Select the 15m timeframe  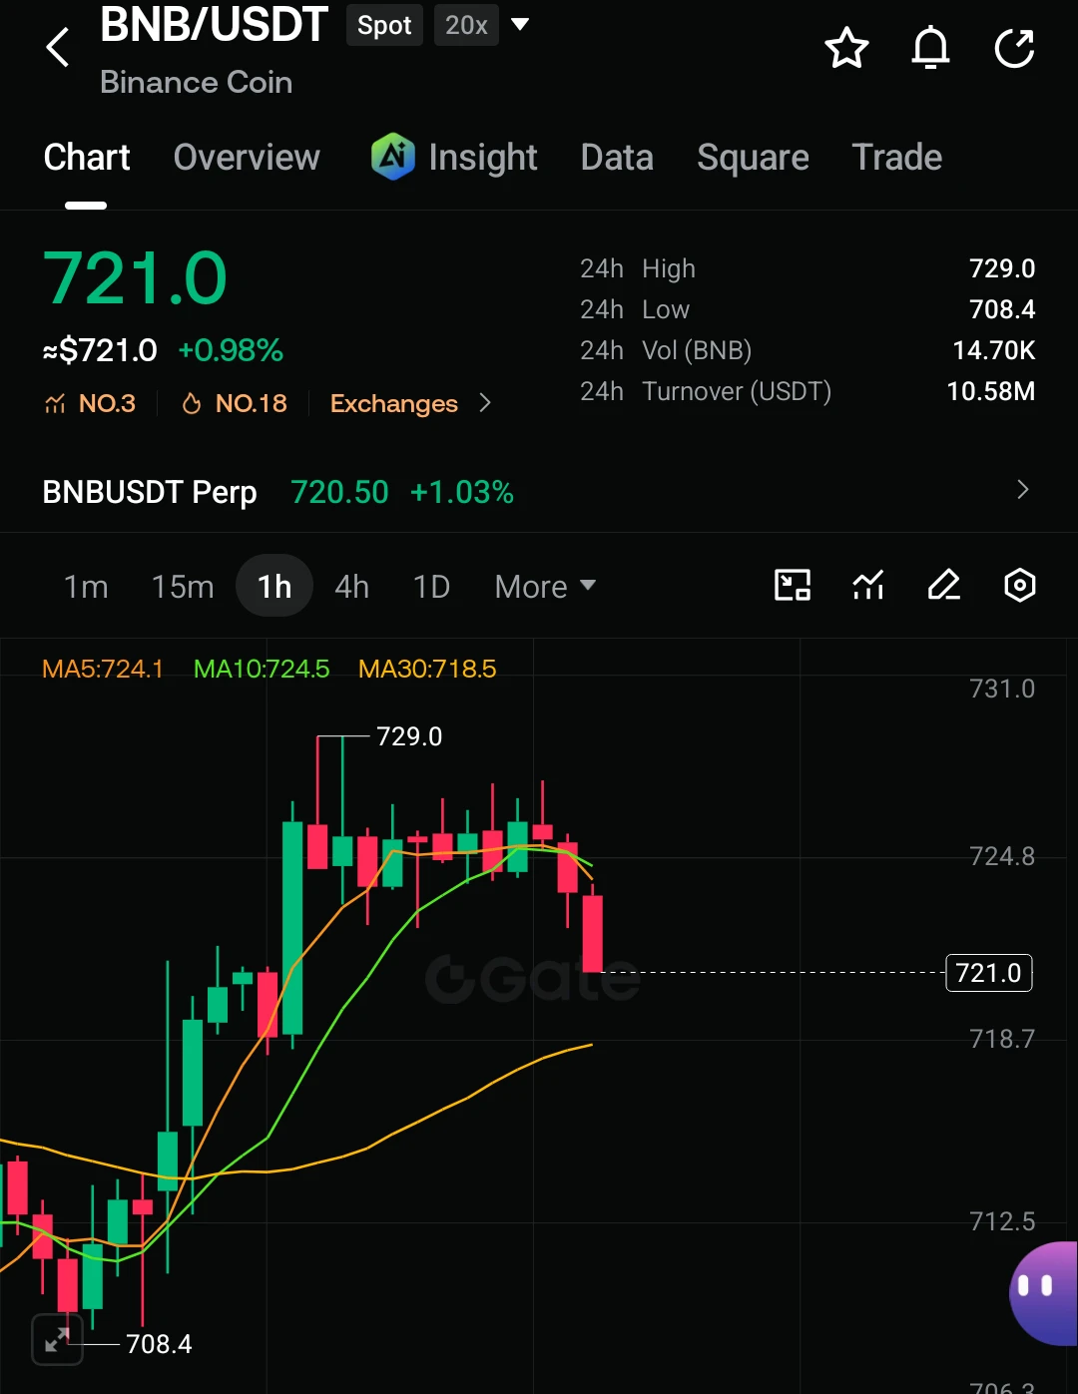[x=183, y=587]
